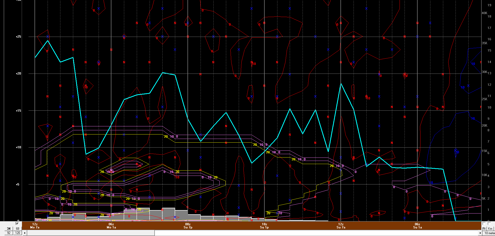Select the 12z Mo 7a time label
Image resolution: width=495 pixels, height=236 pixels.
click(35, 226)
